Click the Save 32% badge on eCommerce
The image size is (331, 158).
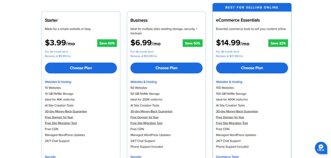click(x=278, y=43)
